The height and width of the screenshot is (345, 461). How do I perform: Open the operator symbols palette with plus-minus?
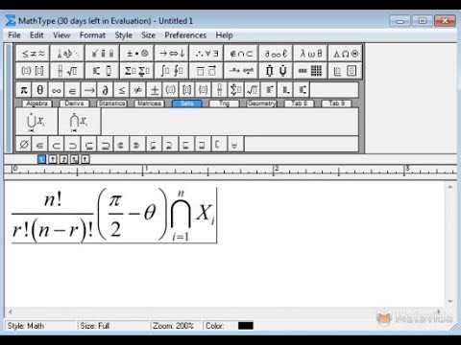pyautogui.click(x=137, y=54)
